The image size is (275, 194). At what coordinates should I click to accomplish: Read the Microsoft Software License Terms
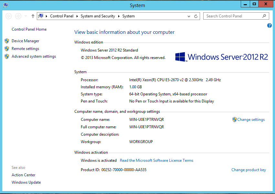click(x=156, y=160)
